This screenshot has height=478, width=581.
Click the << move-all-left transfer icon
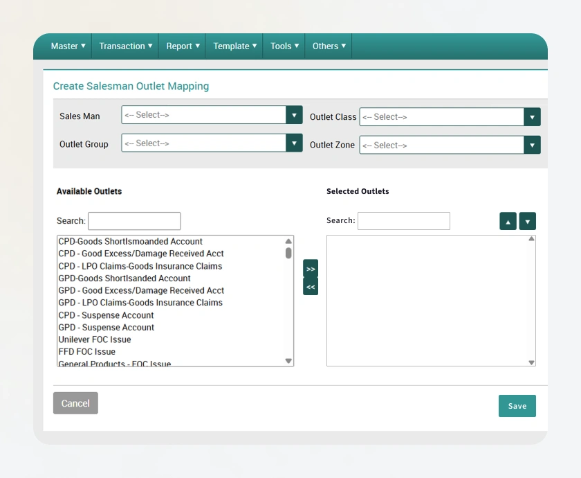click(311, 285)
